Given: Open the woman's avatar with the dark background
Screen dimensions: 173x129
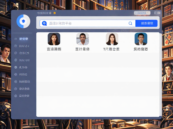Looking at the screenshot, I should [x=54, y=39].
